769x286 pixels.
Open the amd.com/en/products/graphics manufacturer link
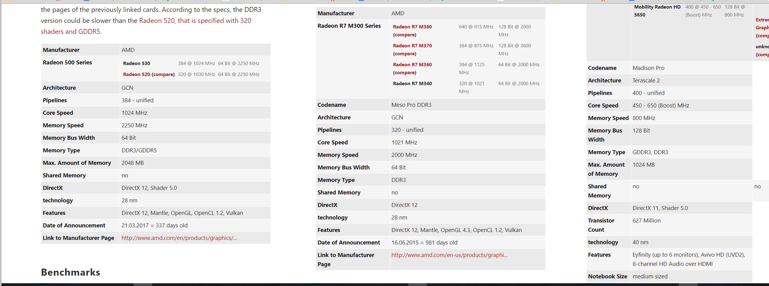click(x=179, y=238)
